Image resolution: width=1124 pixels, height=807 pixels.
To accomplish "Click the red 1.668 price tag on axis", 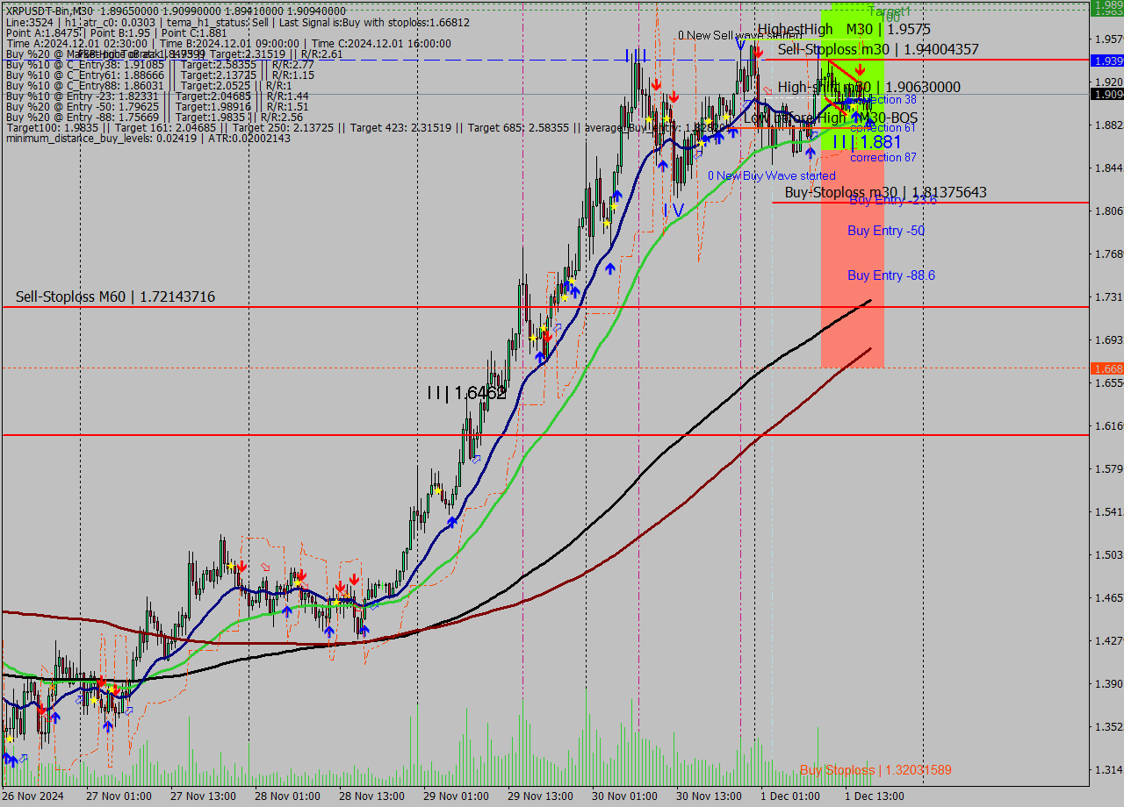I will 1106,368.
